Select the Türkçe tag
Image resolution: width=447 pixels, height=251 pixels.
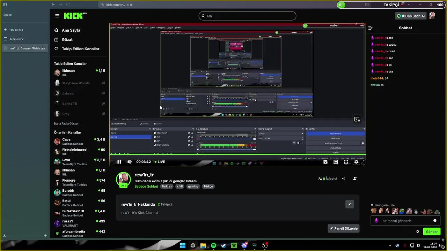tap(208, 187)
